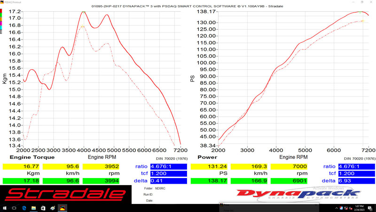Click the Engine RPM label under torque chart

click(x=102, y=157)
